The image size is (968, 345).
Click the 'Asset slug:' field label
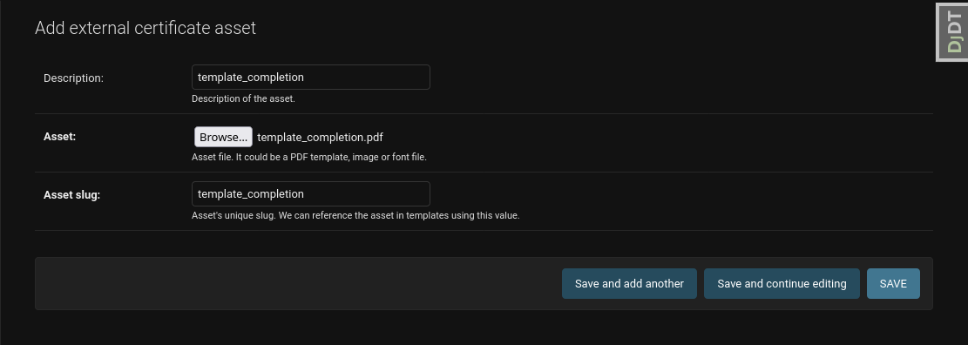pos(71,195)
